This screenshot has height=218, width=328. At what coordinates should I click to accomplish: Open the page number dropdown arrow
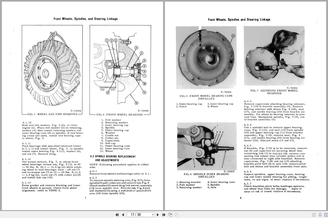tap(153, 215)
